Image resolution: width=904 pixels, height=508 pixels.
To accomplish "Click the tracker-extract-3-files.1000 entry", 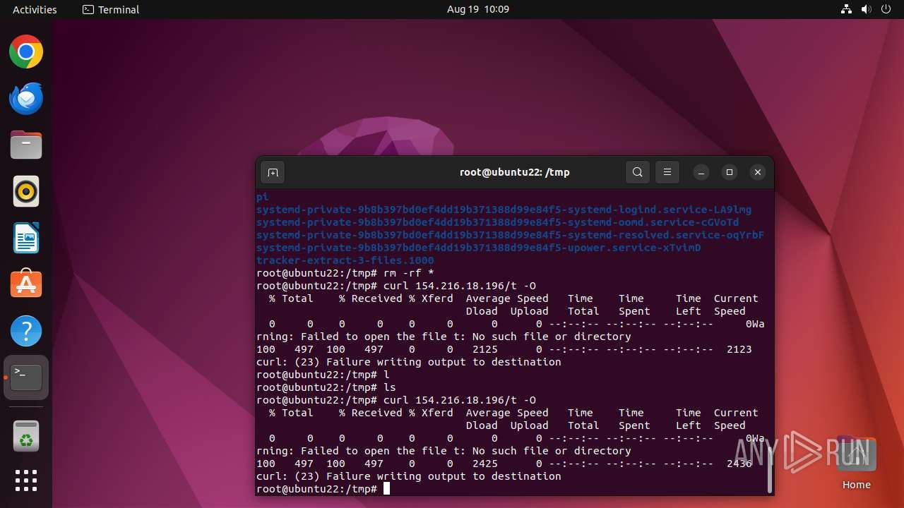I will coord(345,260).
